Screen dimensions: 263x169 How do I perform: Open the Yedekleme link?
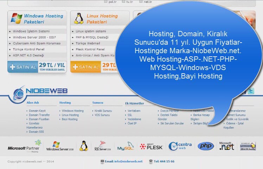[x=134, y=119]
